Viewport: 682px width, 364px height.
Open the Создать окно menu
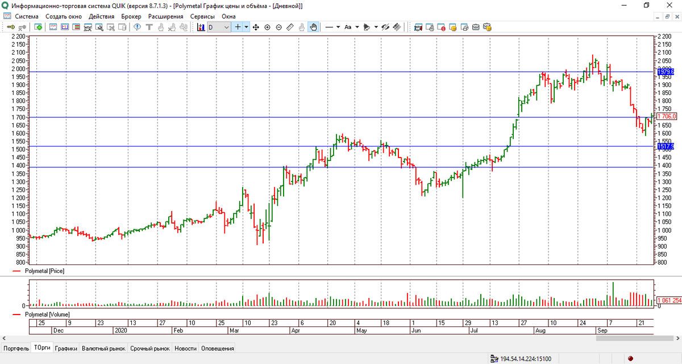(64, 16)
